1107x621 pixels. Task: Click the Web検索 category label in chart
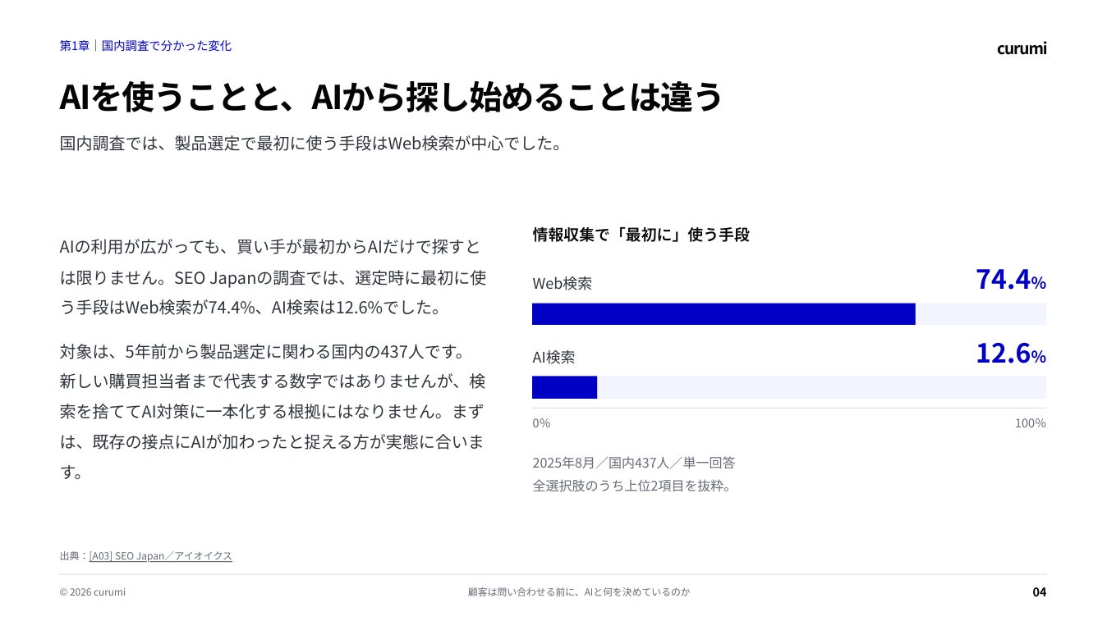tap(562, 283)
